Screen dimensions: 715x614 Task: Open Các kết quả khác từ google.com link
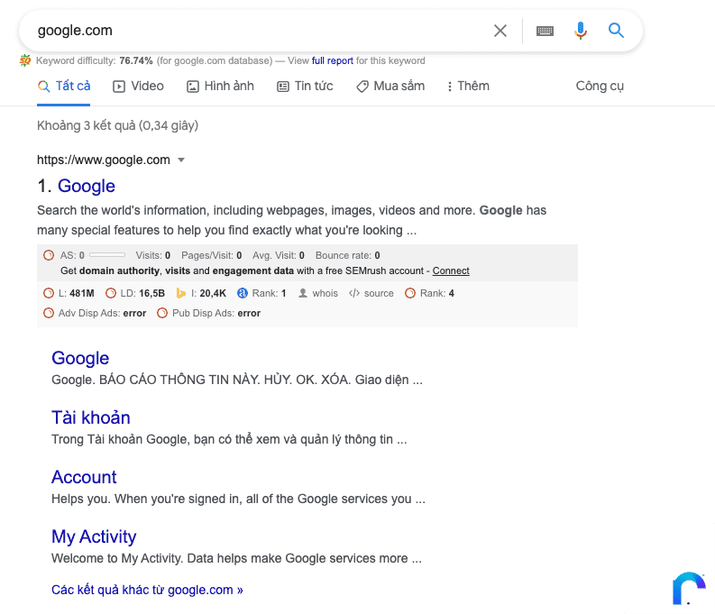coord(147,590)
